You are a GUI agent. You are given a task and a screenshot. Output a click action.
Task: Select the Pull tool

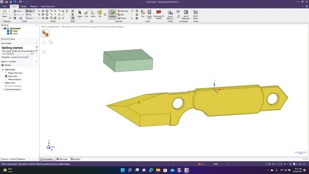pyautogui.click(x=86, y=14)
